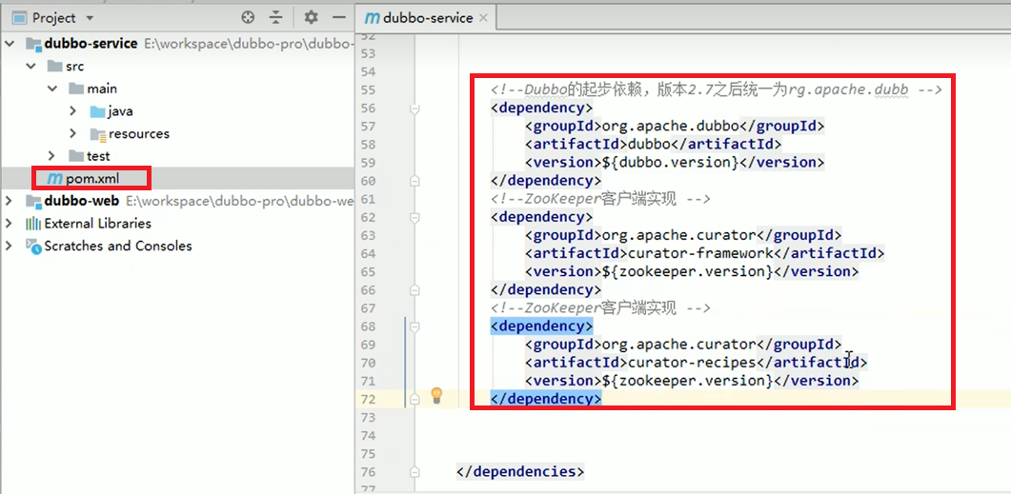
Task: Collapse the src folder node
Action: (x=30, y=67)
